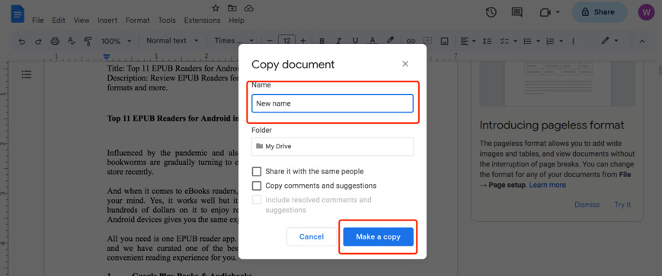Expand the Meet options arrow
This screenshot has width=662, height=276.
(x=558, y=12)
